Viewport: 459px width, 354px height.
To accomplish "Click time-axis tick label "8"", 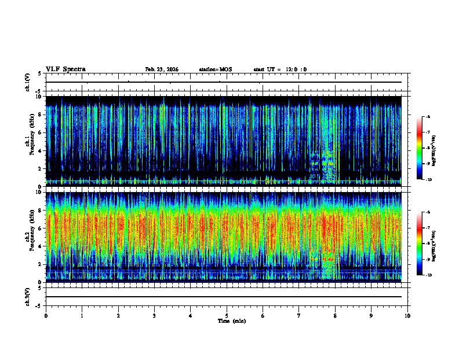I will point(335,316).
